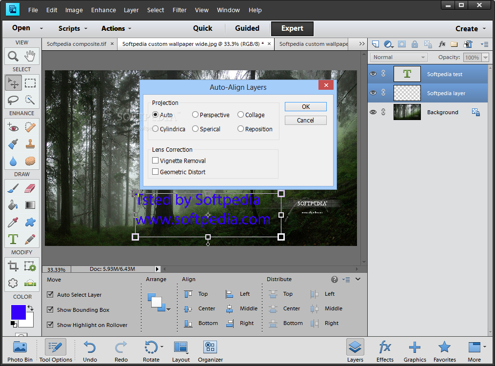This screenshot has width=495, height=366.
Task: Uncheck Auto Select Layer
Action: (x=50, y=295)
